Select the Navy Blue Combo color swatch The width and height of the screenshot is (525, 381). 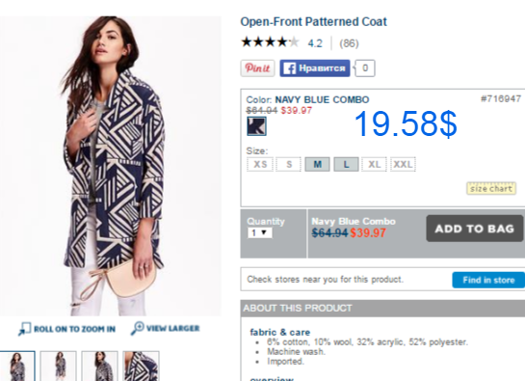[256, 126]
